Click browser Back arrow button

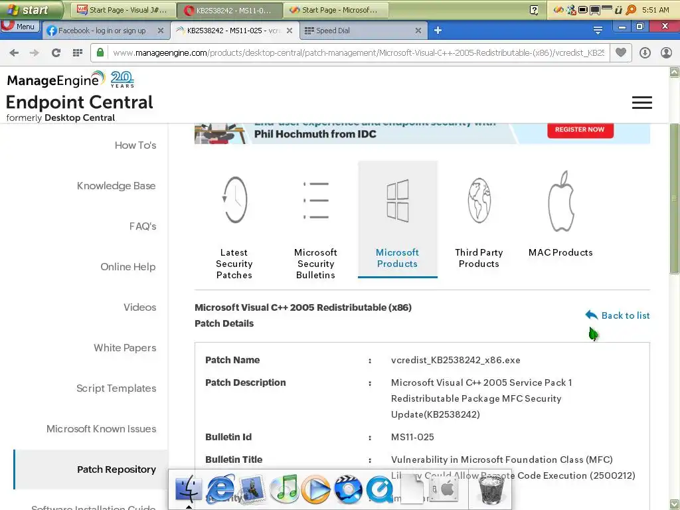14,53
